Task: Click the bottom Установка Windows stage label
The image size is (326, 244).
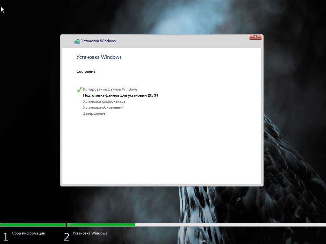Action: click(89, 233)
